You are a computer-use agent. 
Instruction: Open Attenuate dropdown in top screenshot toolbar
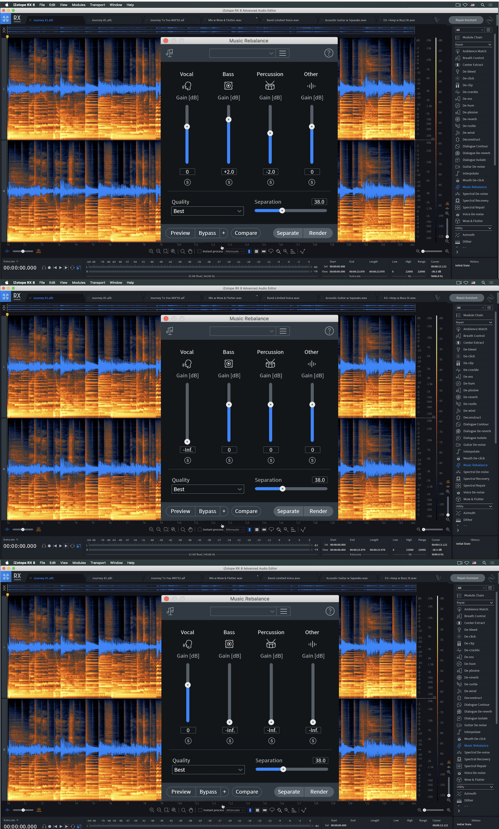coord(235,251)
